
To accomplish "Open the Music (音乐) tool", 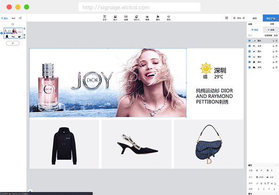I will tap(168, 18).
